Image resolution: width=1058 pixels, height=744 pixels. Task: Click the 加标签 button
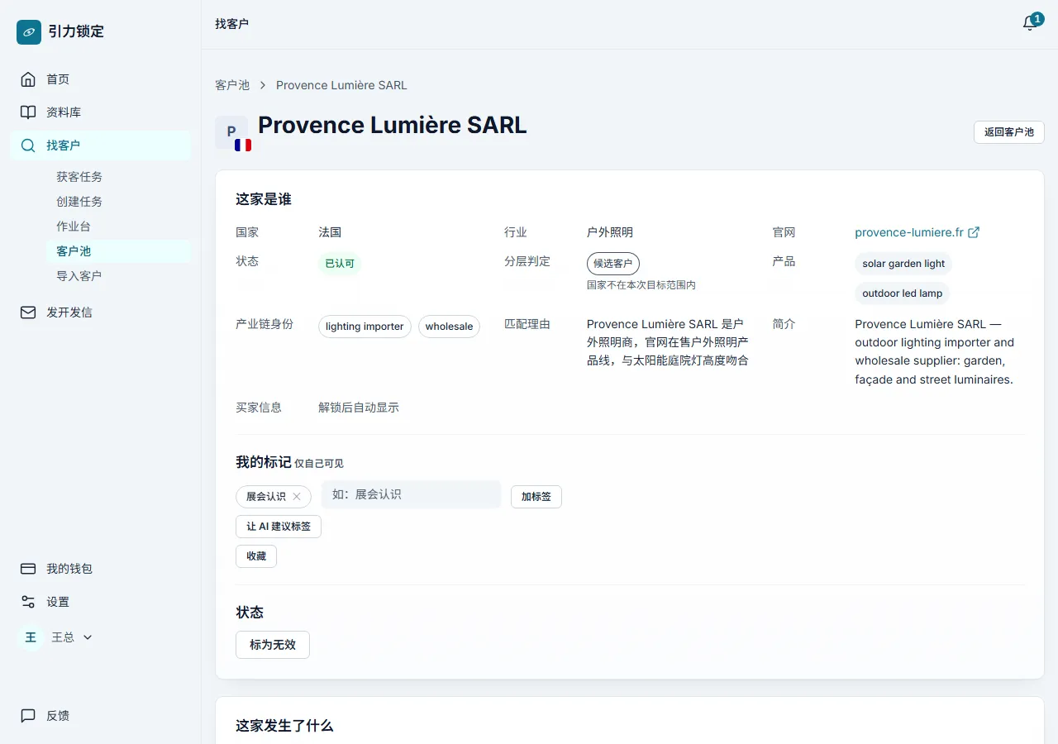pos(536,497)
